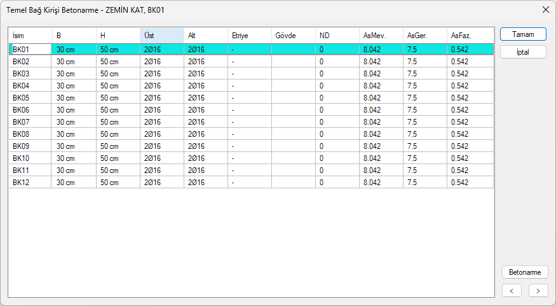Click the Üst 2Ø16 cell of BK11

coord(162,170)
